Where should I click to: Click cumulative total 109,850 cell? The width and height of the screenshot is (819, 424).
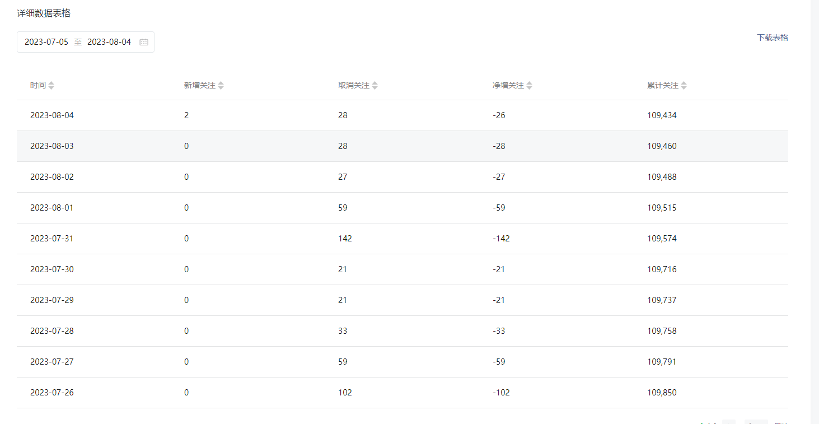click(x=662, y=393)
